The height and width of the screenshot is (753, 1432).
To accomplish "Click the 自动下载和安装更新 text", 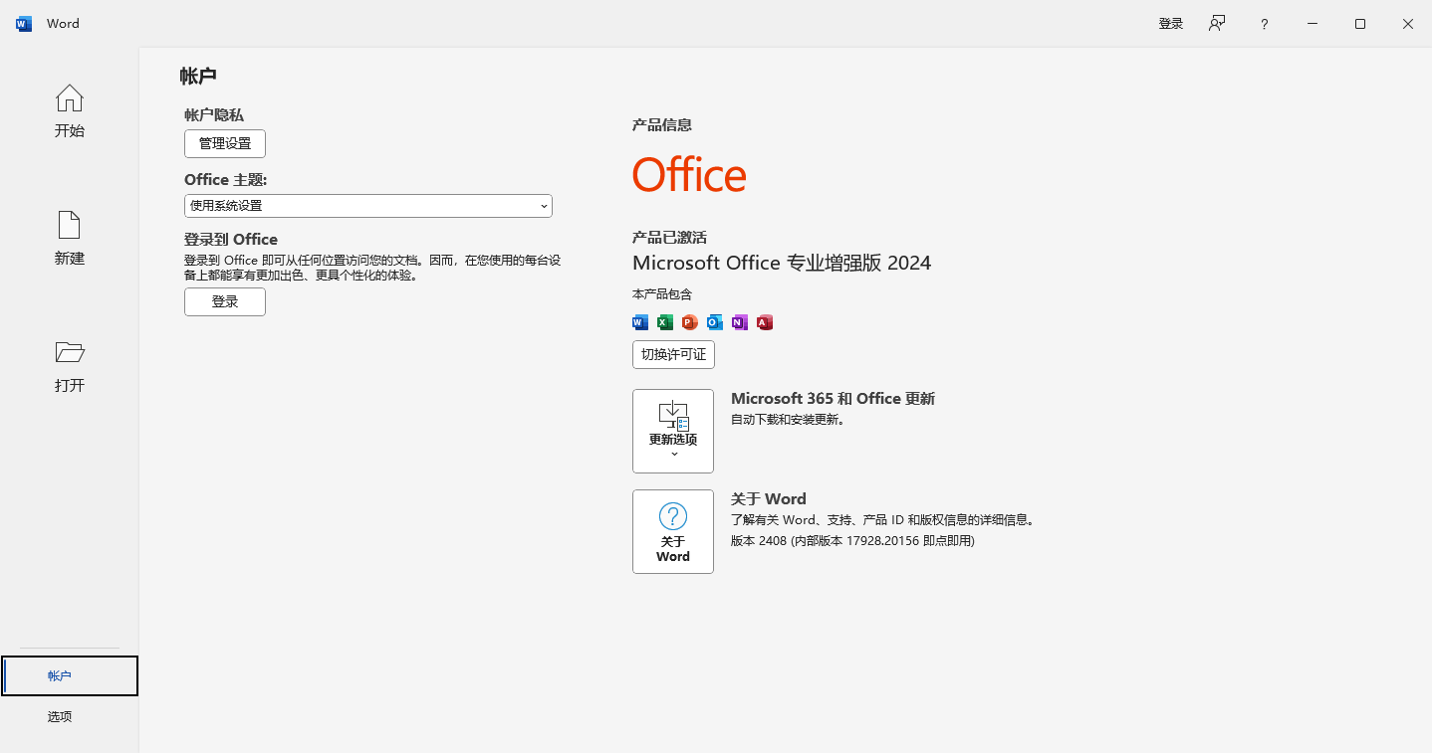I will [x=788, y=420].
